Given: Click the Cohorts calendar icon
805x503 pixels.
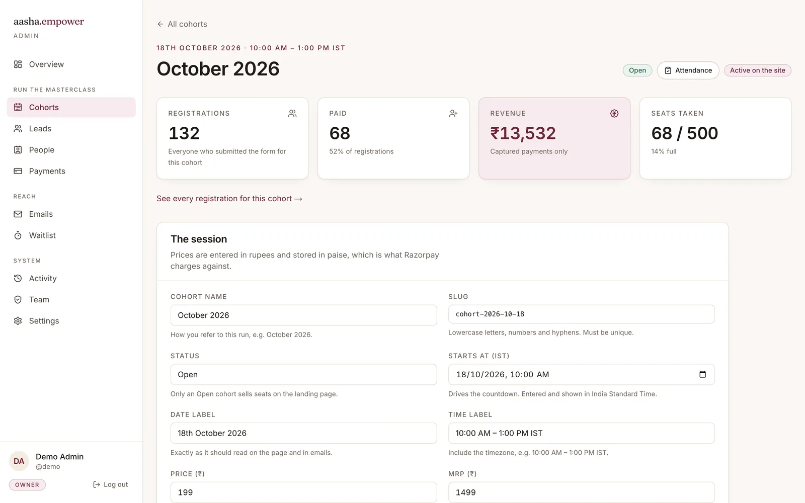Looking at the screenshot, I should [18, 107].
